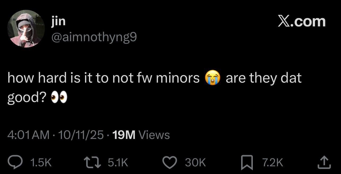View the 5.1K reposts count
This screenshot has height=174, width=341.
[x=118, y=162]
